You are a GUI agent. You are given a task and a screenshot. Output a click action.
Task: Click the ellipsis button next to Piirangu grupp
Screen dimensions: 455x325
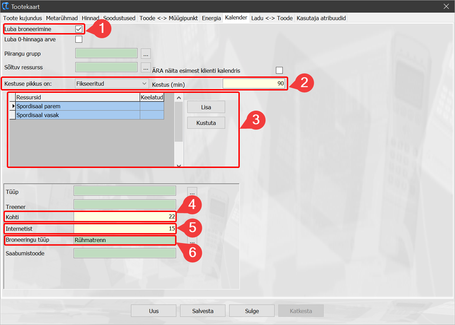pyautogui.click(x=146, y=54)
